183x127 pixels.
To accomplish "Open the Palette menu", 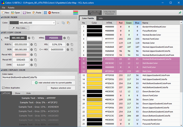I will click(x=11, y=8).
